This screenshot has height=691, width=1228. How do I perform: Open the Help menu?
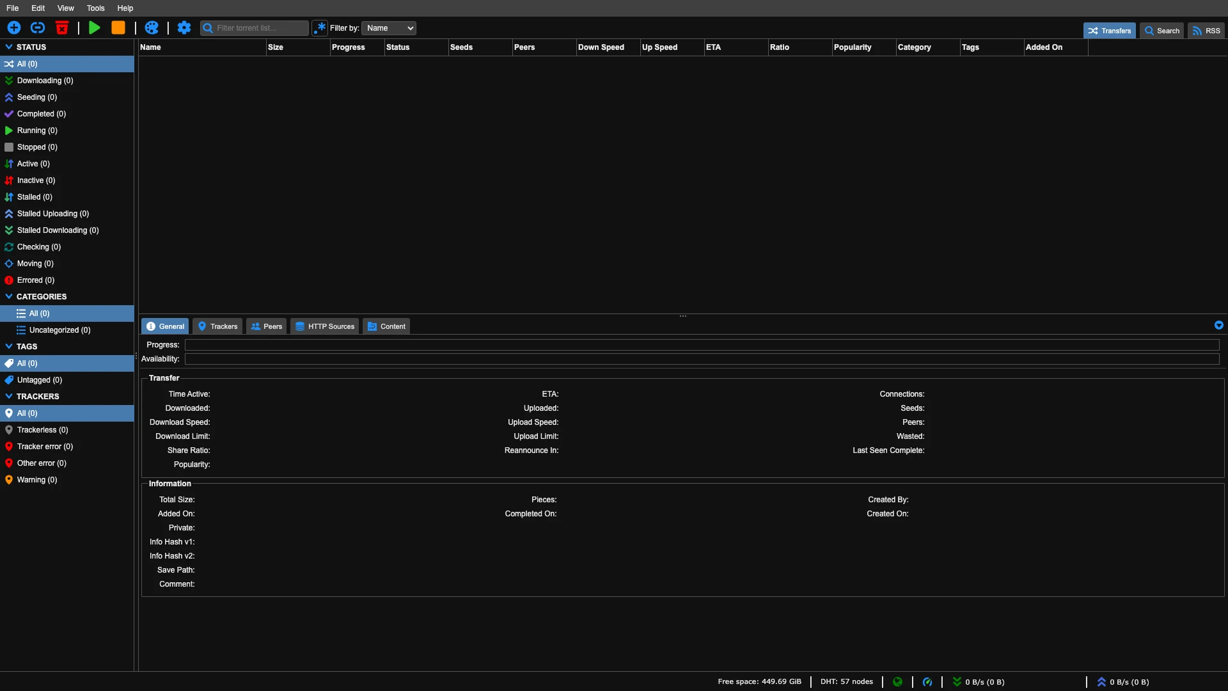[x=125, y=8]
